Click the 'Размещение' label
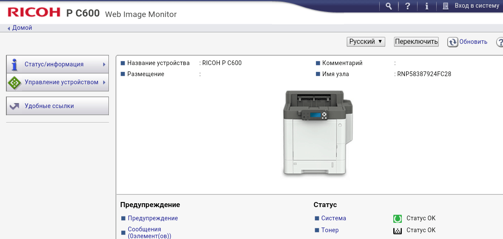This screenshot has width=503, height=239. [146, 74]
